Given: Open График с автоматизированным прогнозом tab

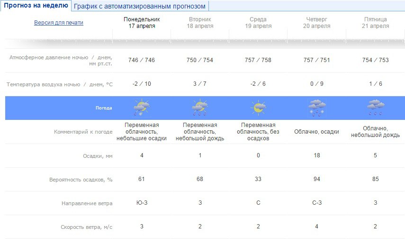Looking at the screenshot, I should coord(140,6).
